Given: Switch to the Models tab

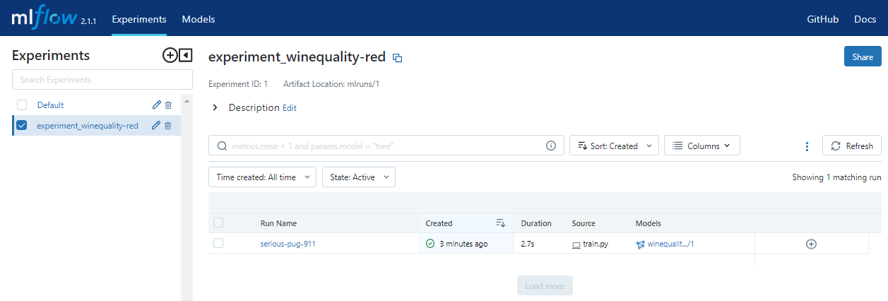Looking at the screenshot, I should pyautogui.click(x=199, y=19).
